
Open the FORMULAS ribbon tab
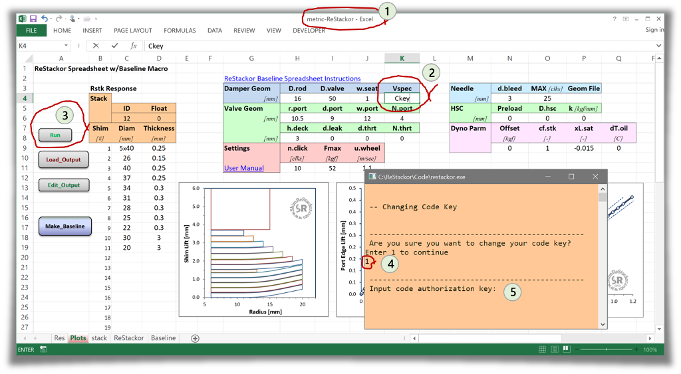[180, 31]
